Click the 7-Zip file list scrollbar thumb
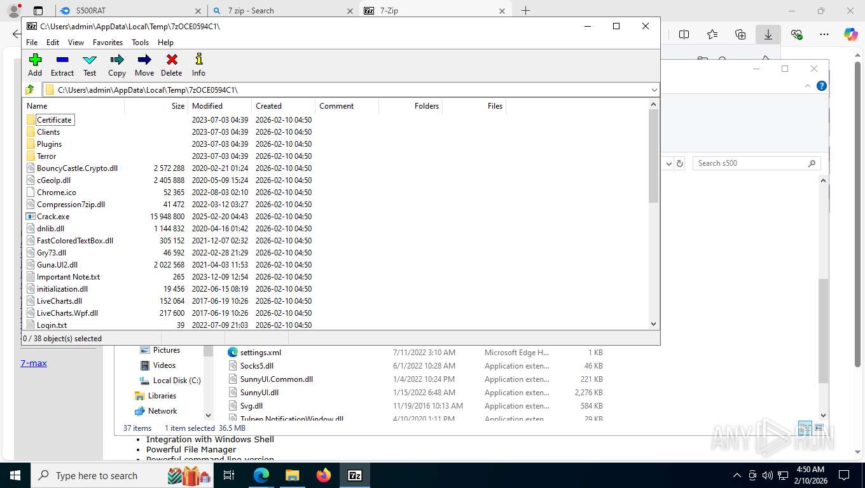 (x=653, y=156)
